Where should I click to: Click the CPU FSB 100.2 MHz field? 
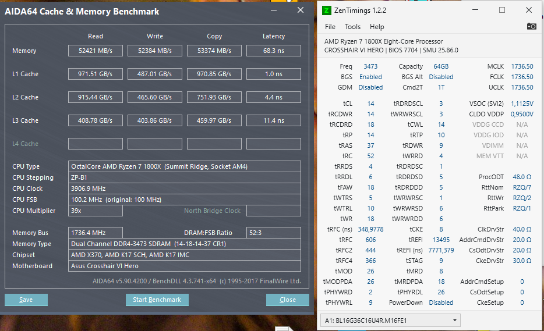coord(185,200)
